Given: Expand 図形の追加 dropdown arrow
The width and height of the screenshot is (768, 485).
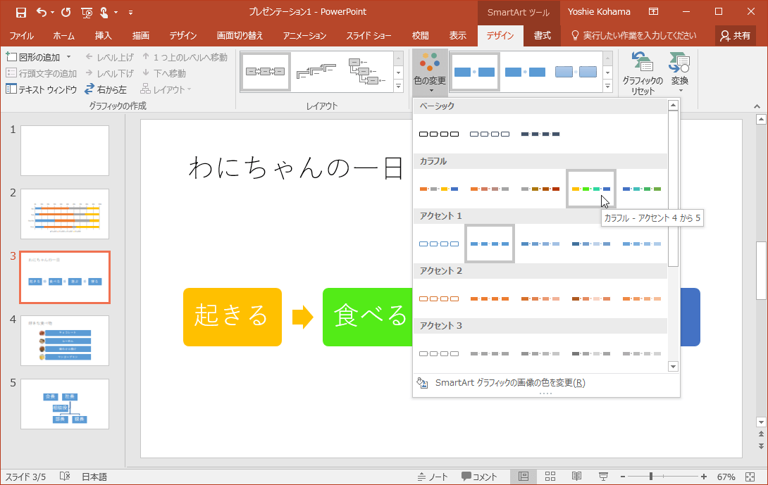Looking at the screenshot, I should coord(68,57).
